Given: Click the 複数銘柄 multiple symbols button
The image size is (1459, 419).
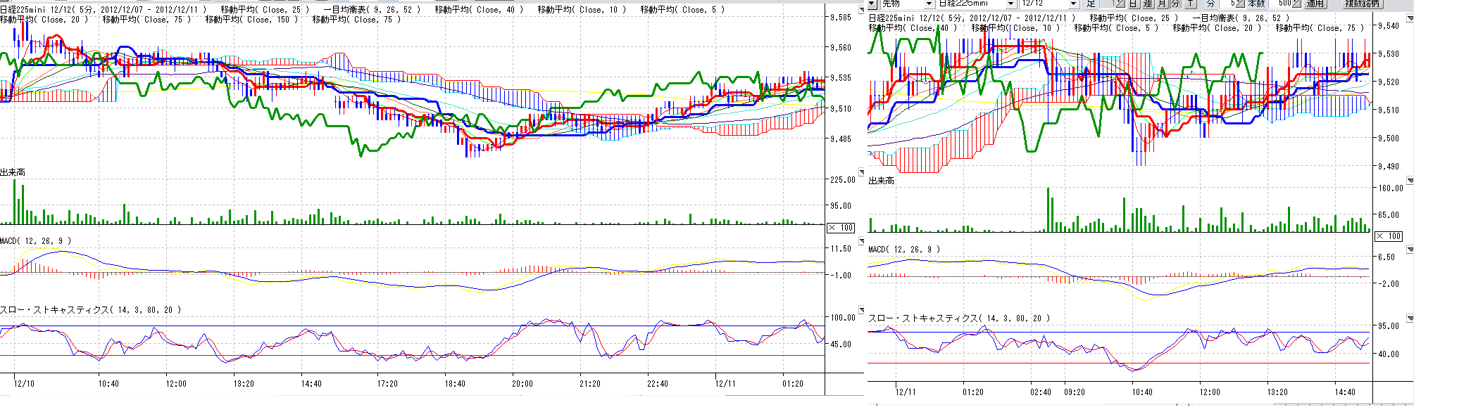Looking at the screenshot, I should [1363, 4].
